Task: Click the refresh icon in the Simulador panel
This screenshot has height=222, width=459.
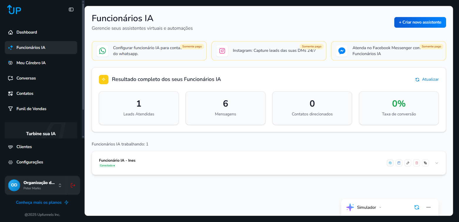Action: pyautogui.click(x=417, y=207)
